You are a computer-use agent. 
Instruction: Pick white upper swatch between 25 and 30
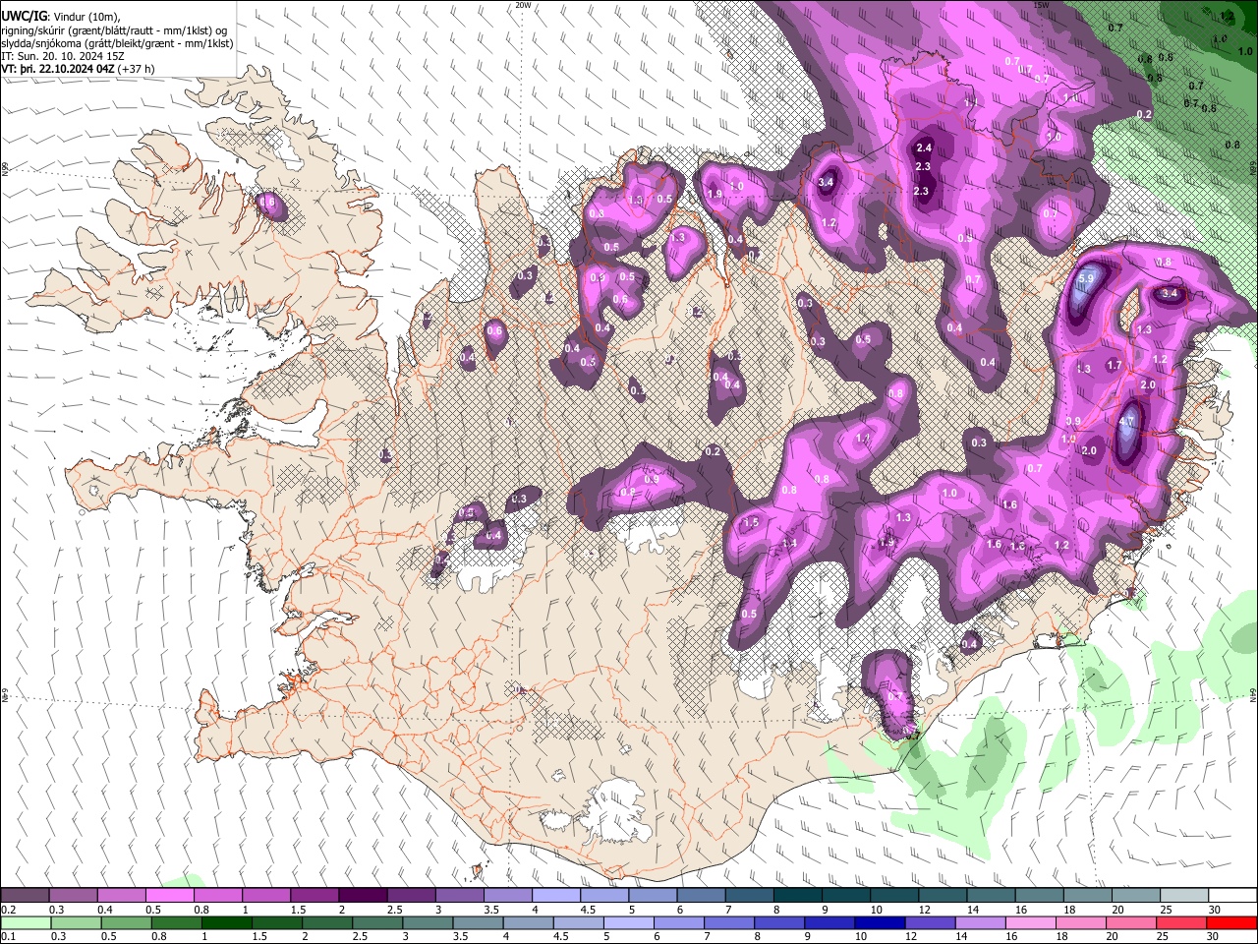pyautogui.click(x=1184, y=896)
